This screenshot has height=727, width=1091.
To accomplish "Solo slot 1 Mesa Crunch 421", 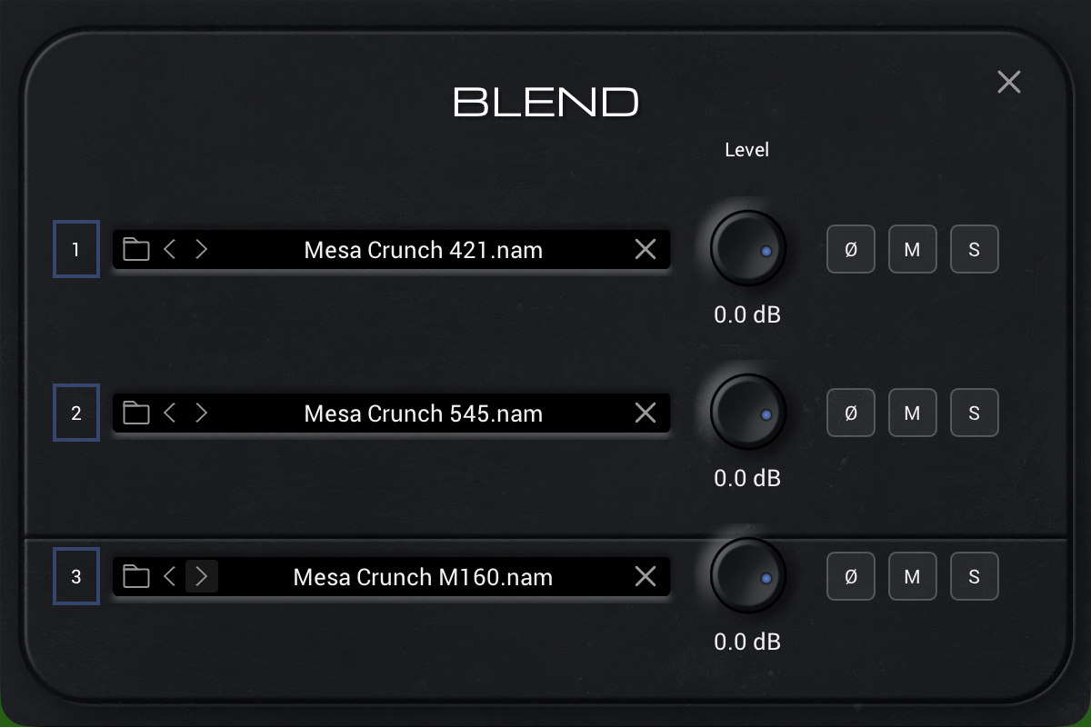I will (975, 249).
